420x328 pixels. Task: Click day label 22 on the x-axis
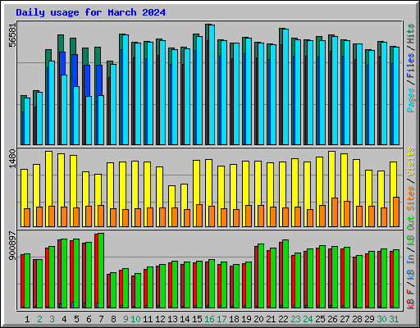point(283,319)
